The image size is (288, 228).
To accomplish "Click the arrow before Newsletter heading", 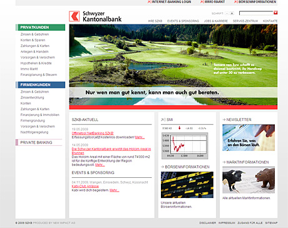I will (224, 120).
